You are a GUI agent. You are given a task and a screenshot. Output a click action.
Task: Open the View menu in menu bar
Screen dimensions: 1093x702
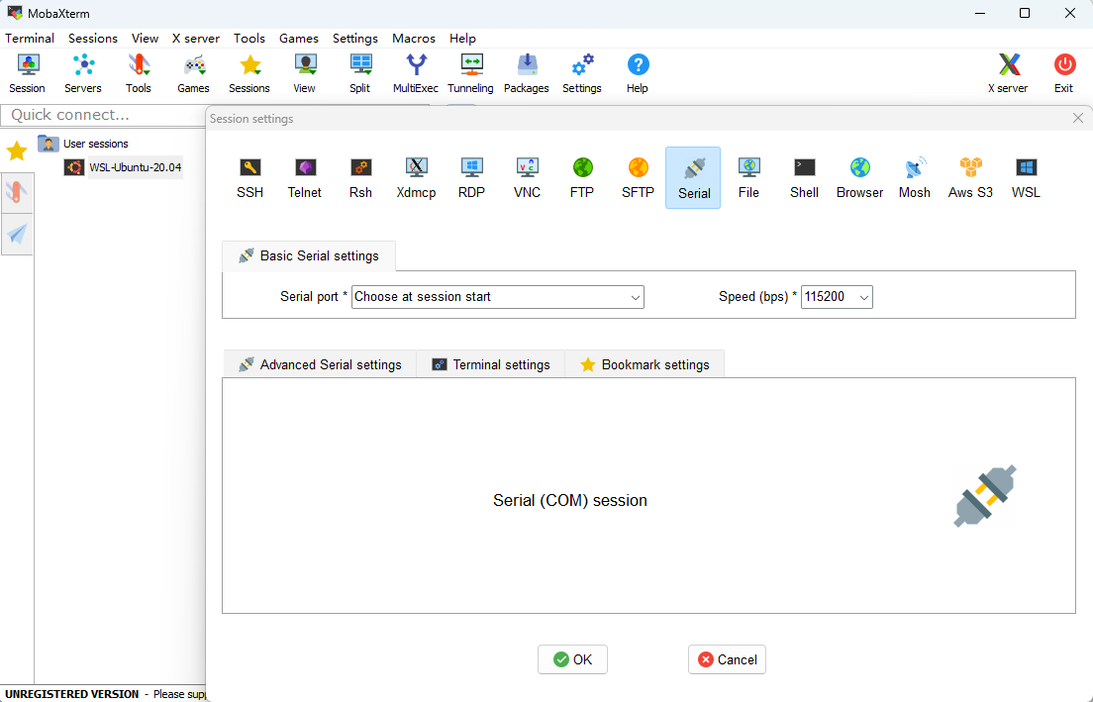(145, 39)
